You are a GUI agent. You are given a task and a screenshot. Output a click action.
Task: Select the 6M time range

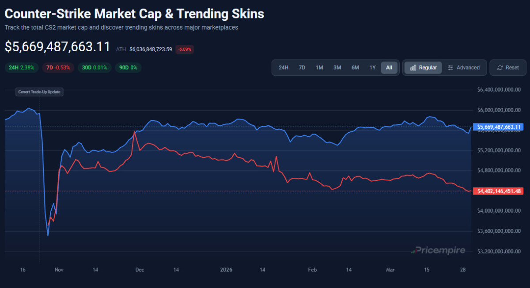coord(355,67)
